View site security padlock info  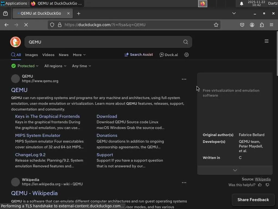[x=60, y=25]
